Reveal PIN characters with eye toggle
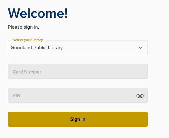This screenshot has height=138, width=169. 140,96
